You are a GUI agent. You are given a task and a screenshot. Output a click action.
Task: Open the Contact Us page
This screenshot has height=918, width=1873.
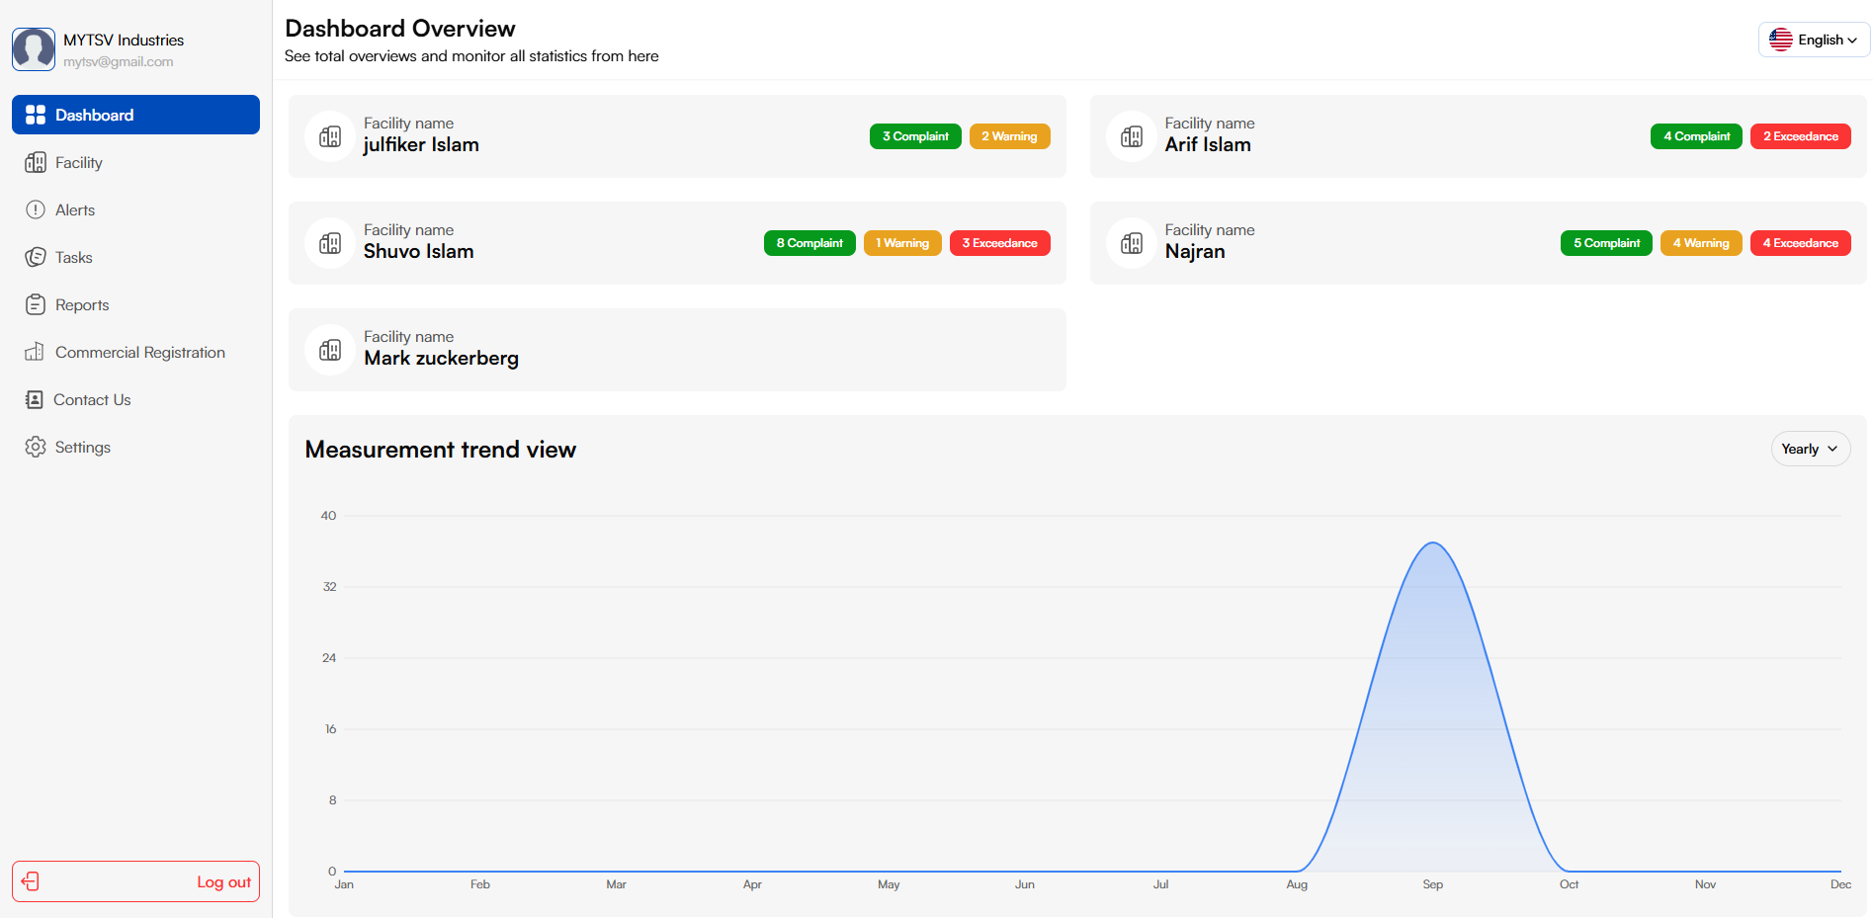(135, 399)
